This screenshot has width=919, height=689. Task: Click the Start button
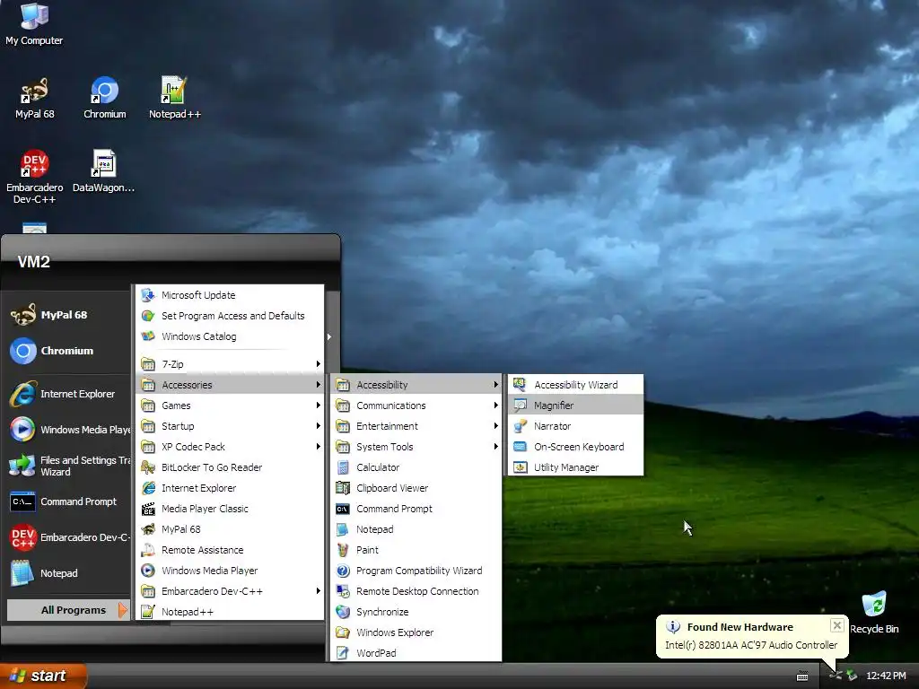point(42,676)
